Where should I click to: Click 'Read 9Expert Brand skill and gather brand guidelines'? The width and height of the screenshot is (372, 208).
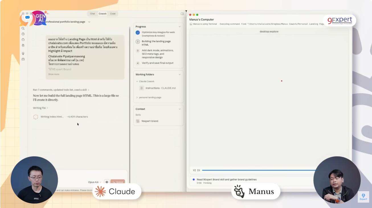(x=227, y=180)
